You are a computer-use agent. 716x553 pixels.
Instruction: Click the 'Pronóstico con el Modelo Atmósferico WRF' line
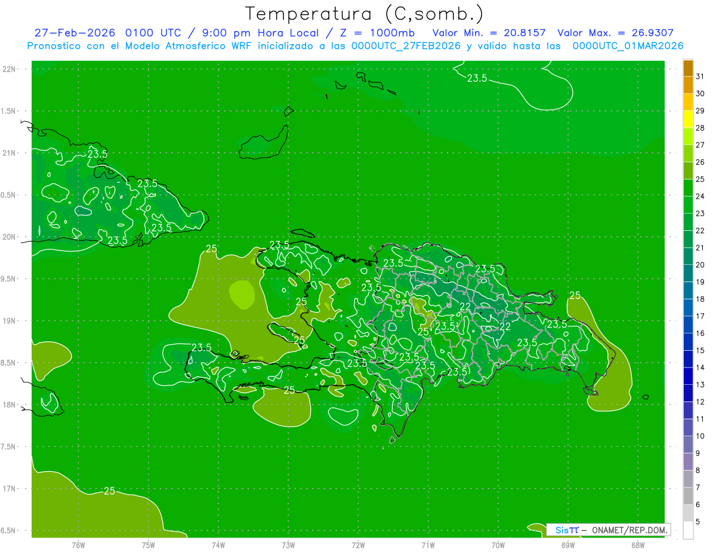(x=141, y=46)
